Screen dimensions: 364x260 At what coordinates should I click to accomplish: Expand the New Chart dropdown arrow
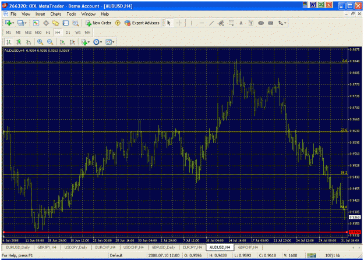click(13, 23)
